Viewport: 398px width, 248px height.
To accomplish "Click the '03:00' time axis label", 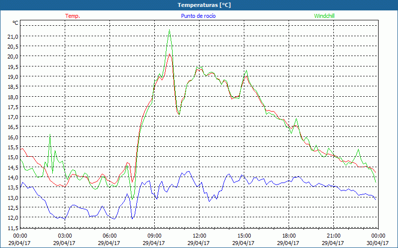I will pos(65,236).
